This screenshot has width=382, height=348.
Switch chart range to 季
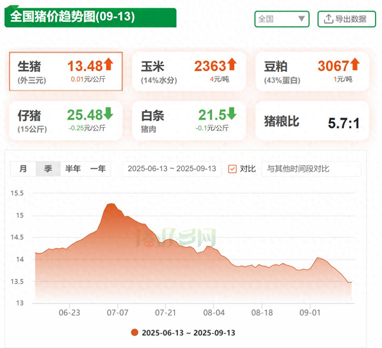click(48, 168)
